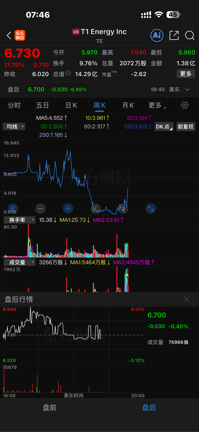Image resolution: width=199 pixels, height=432 pixels.
Task: Switch to the 分时 tab
Action: coord(14,105)
